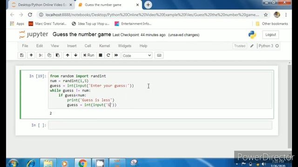The width and height of the screenshot is (298, 167).
Task: Click the Python 3 kernel name
Action: (266, 46)
